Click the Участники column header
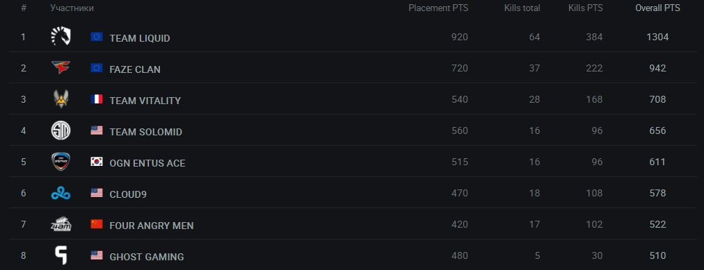704x270 pixels. click(72, 8)
